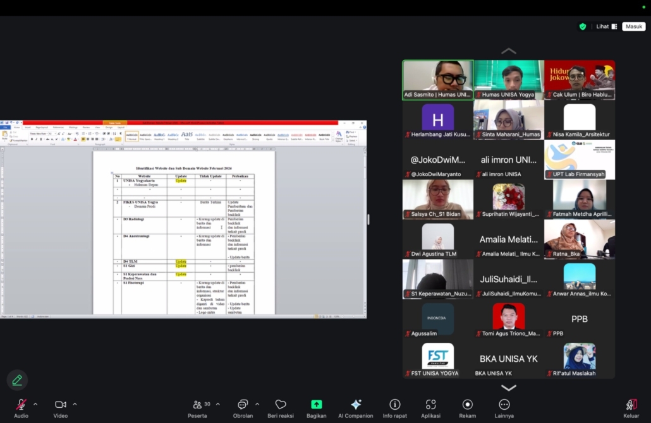Open the Lihat view layout menu

click(606, 27)
